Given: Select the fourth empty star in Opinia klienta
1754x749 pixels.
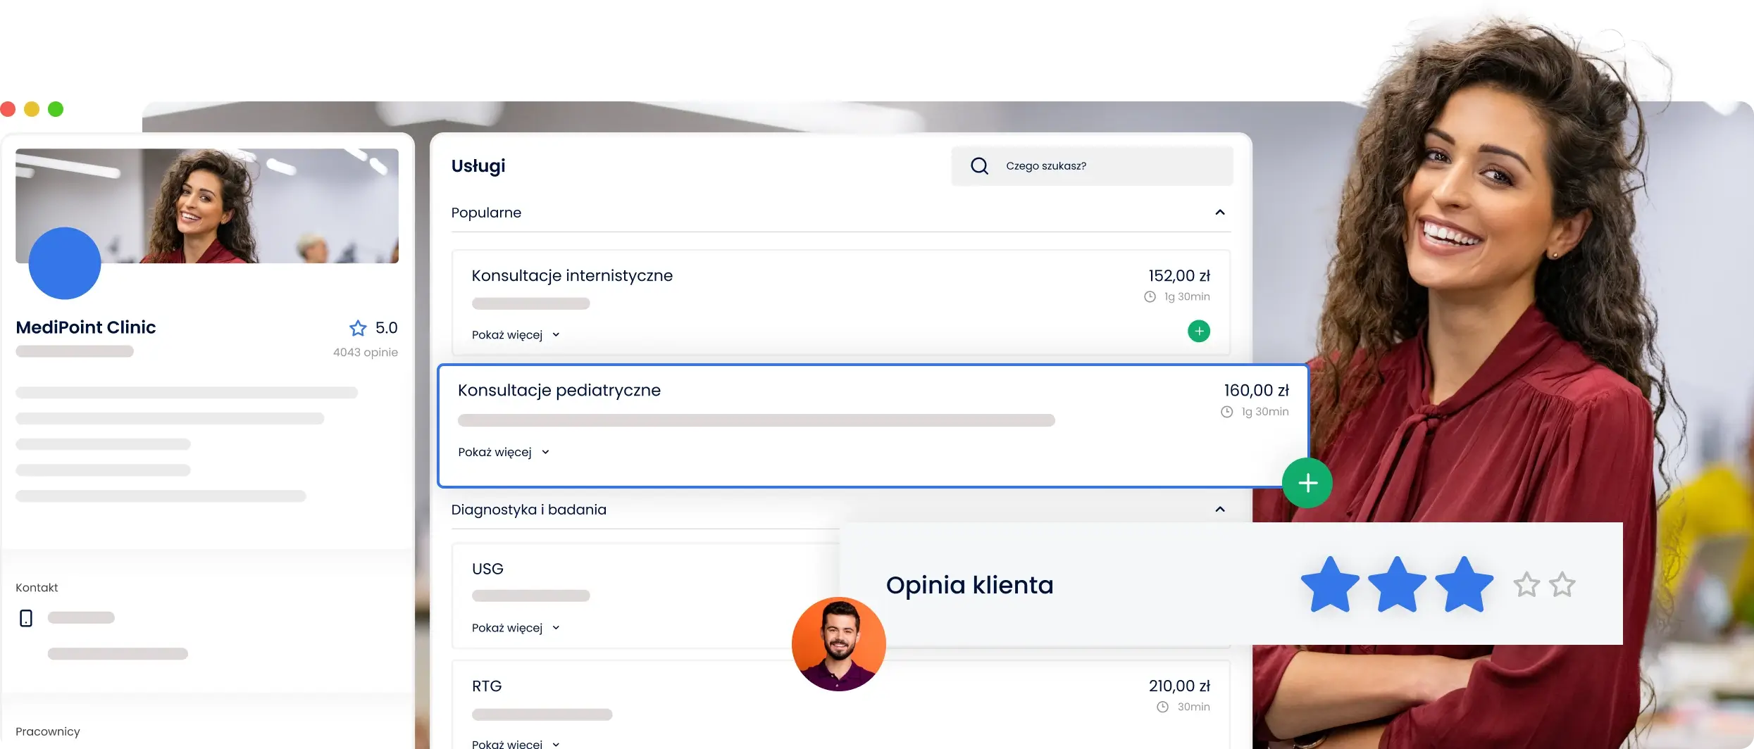Looking at the screenshot, I should pos(1526,585).
